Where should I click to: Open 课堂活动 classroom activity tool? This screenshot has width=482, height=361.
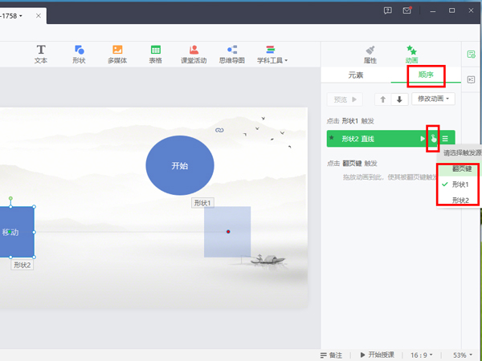point(194,54)
